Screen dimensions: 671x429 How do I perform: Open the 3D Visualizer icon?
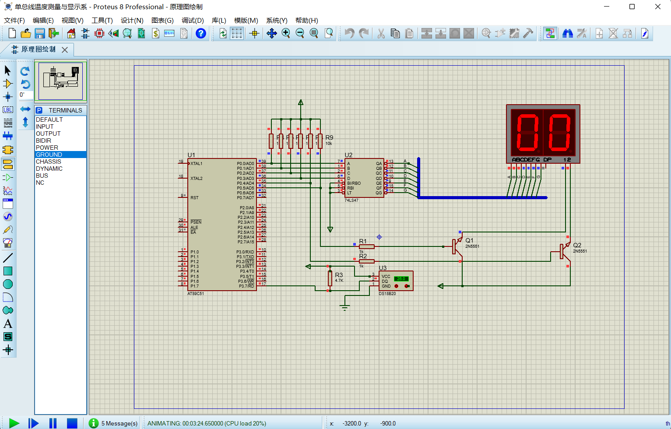pos(113,33)
